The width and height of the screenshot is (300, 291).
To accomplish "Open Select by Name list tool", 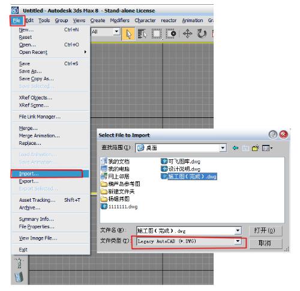I will pos(142,34).
